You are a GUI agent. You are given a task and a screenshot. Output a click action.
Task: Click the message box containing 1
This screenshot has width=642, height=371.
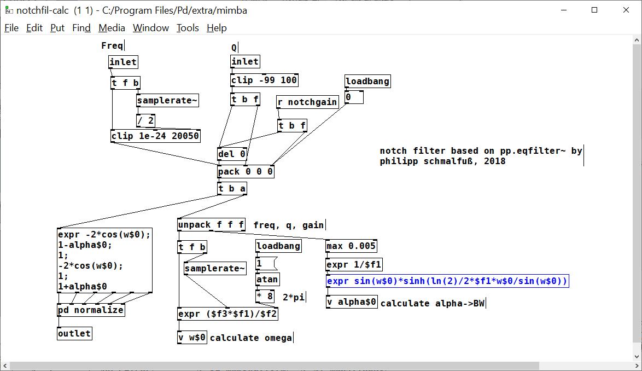click(x=266, y=263)
